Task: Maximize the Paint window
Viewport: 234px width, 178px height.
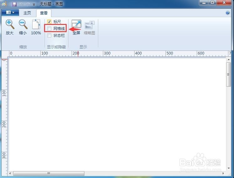Action: 212,3
